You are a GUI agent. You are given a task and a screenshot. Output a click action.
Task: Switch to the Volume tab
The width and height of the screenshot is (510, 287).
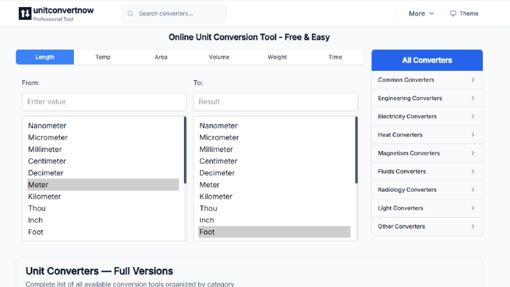pos(219,57)
